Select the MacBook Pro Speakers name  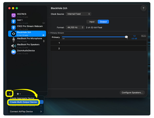pyautogui.click(x=28, y=44)
